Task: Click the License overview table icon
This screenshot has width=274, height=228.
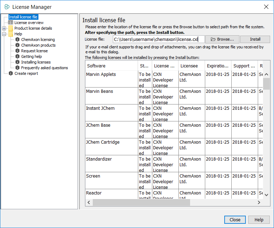Action: (x=11, y=23)
